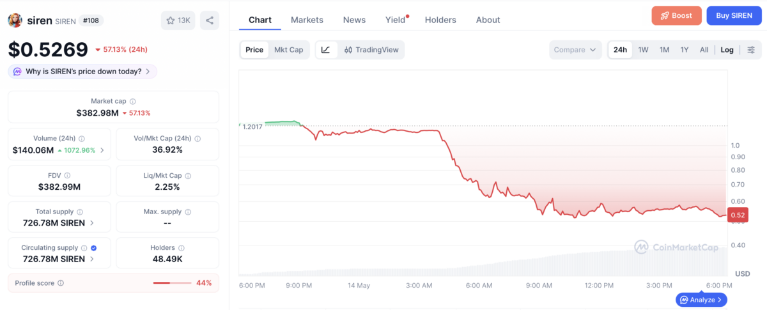This screenshot has width=767, height=310.
Task: Enable Log scale on chart
Action: pyautogui.click(x=727, y=50)
